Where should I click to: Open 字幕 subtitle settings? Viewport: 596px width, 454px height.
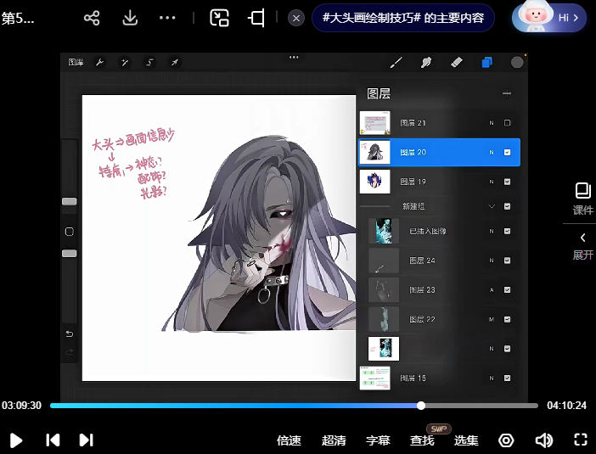378,440
